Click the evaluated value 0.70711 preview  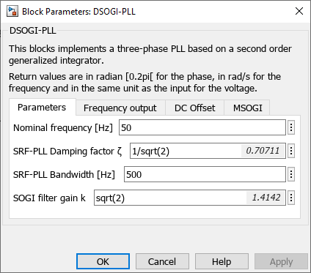[x=263, y=151]
